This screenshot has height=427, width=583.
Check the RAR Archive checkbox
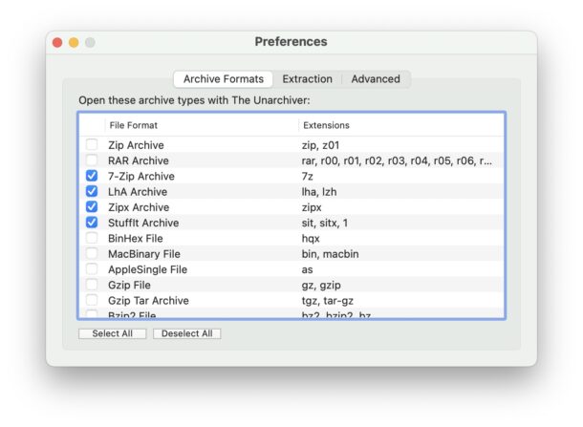click(x=92, y=160)
